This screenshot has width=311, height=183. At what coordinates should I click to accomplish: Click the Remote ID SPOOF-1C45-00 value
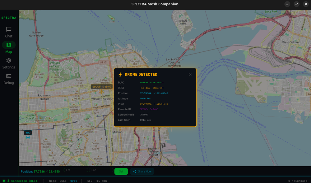pos(149,109)
